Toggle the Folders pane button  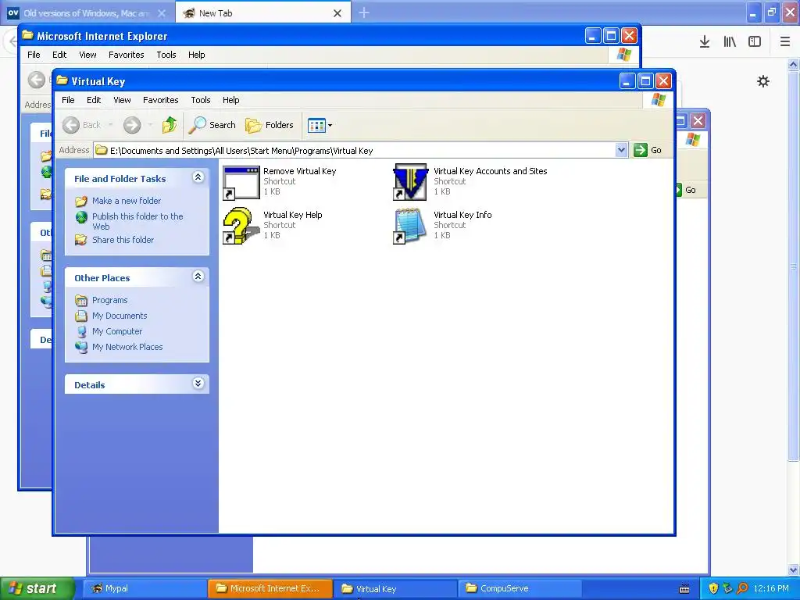[x=270, y=125]
